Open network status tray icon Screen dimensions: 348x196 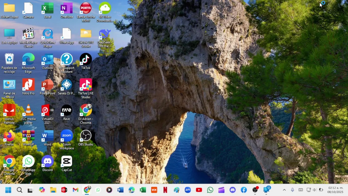309,190
